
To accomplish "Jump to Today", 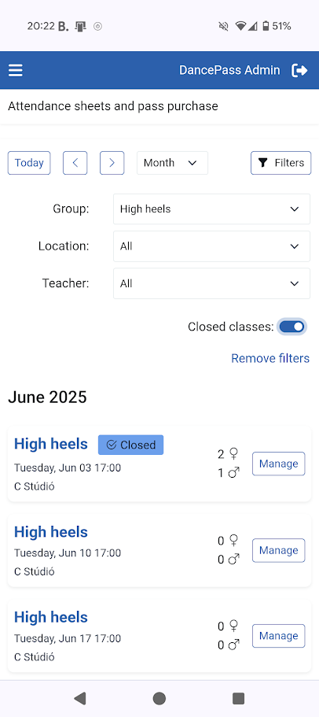I will 29,163.
